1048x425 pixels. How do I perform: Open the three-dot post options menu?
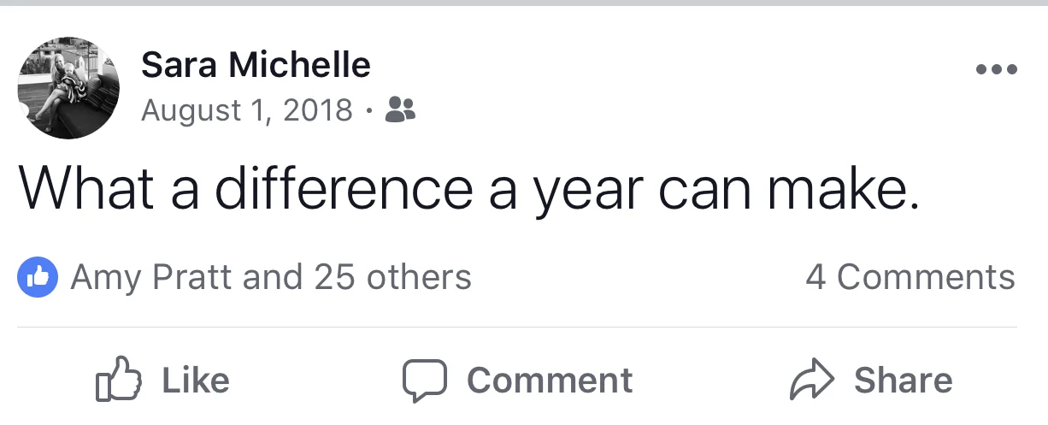tap(997, 70)
